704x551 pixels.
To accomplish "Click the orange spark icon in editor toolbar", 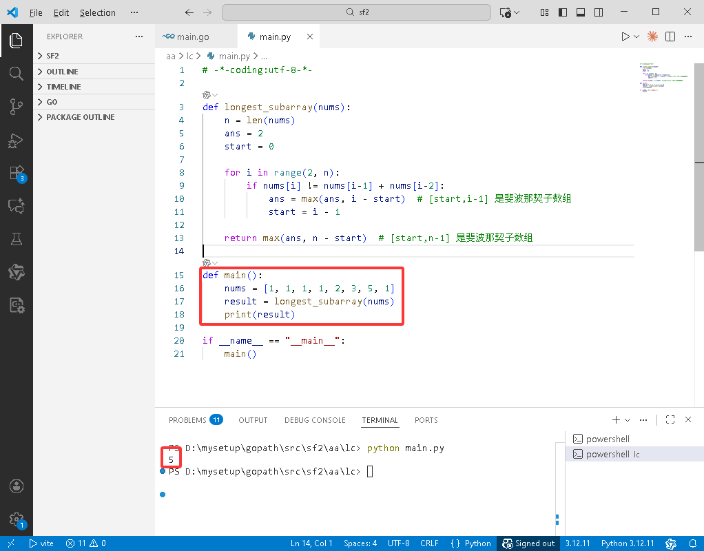I will (652, 37).
